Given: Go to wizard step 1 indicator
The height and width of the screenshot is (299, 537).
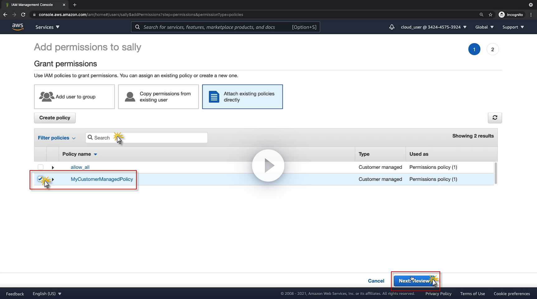Looking at the screenshot, I should (474, 49).
